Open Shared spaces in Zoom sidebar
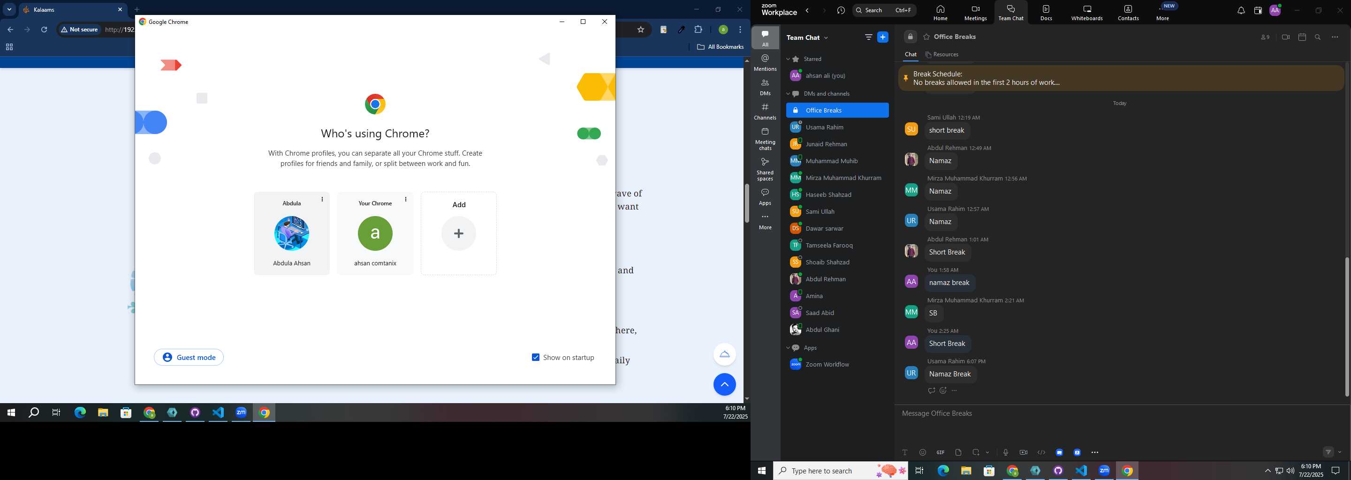Viewport: 1351px width, 480px height. point(765,169)
